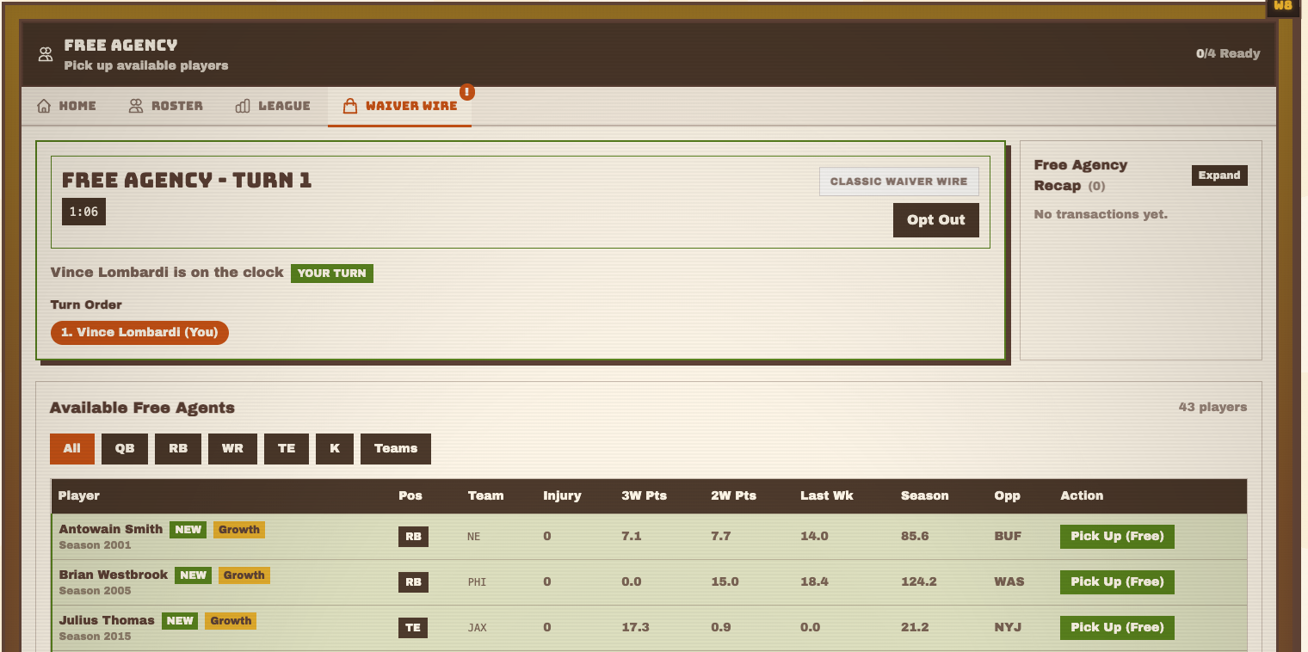Enable the K position filter
1308x652 pixels.
[335, 448]
